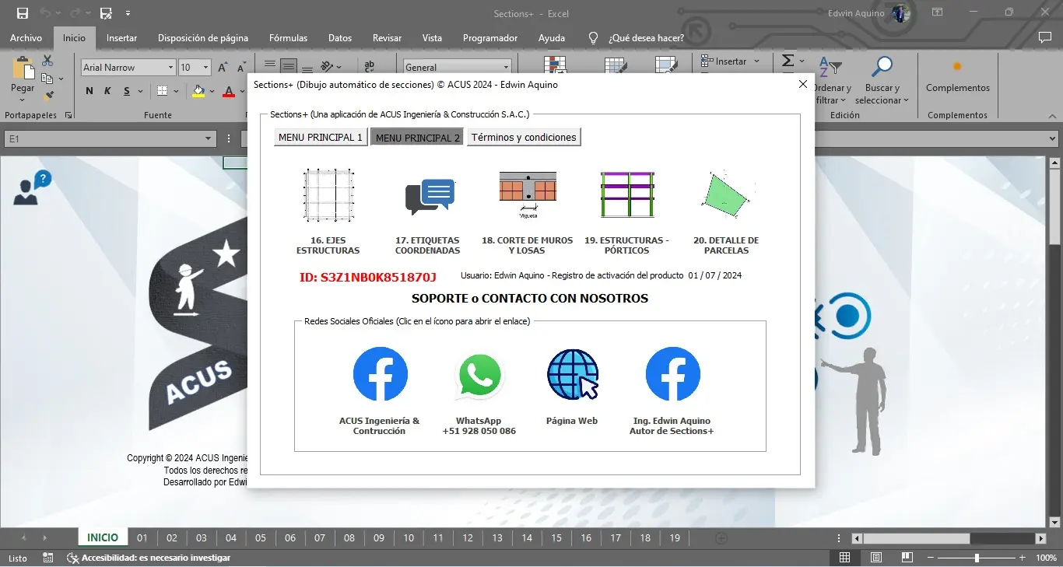Open the font size 10 dropdown
This screenshot has height=567, width=1063.
click(x=205, y=68)
